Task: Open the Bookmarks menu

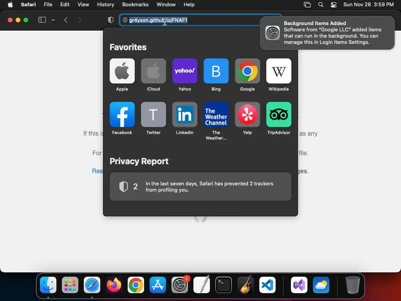Action: tap(135, 5)
